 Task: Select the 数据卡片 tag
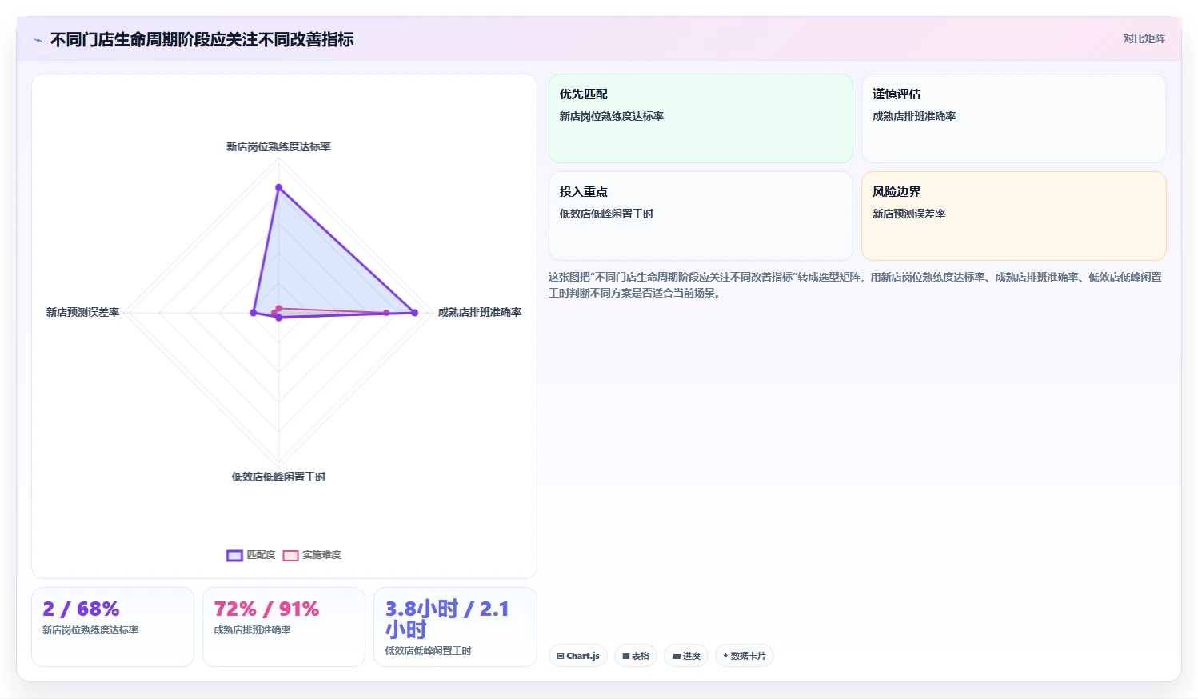pyautogui.click(x=744, y=656)
